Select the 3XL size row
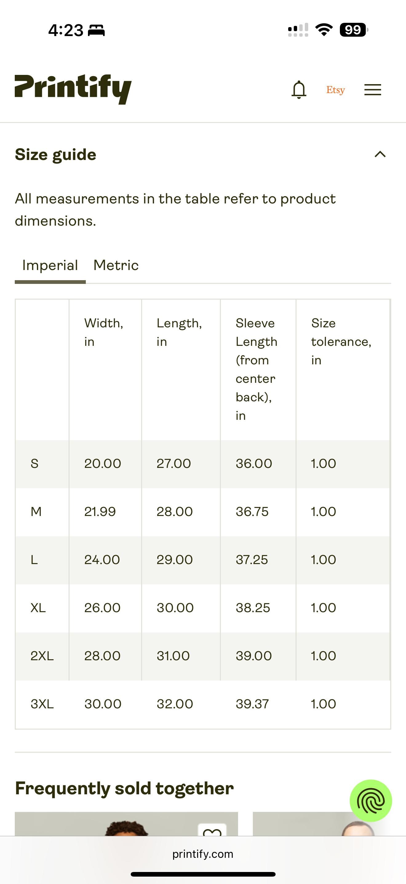The image size is (406, 884). (203, 704)
